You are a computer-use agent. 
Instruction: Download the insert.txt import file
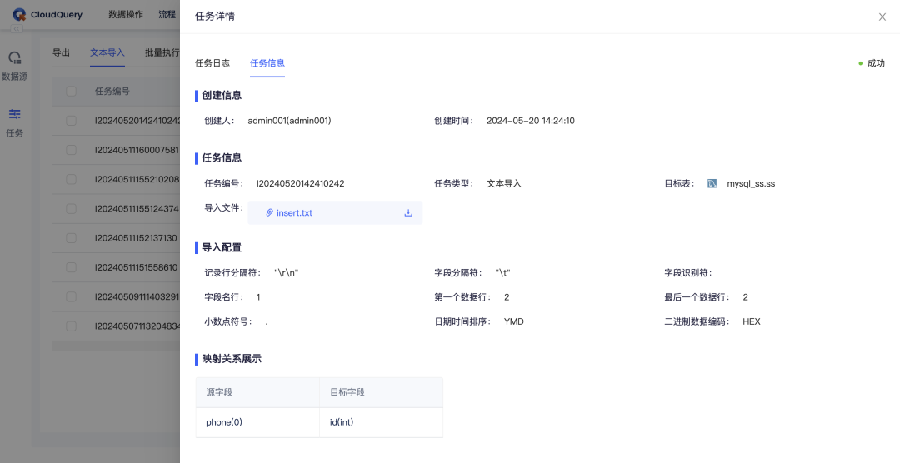pyautogui.click(x=408, y=213)
